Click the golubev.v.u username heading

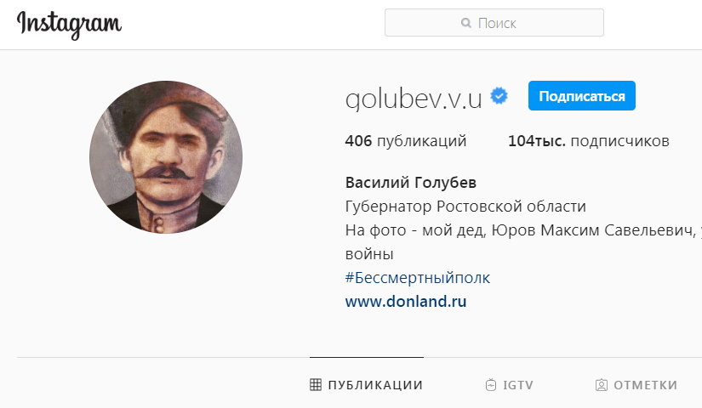(x=414, y=99)
